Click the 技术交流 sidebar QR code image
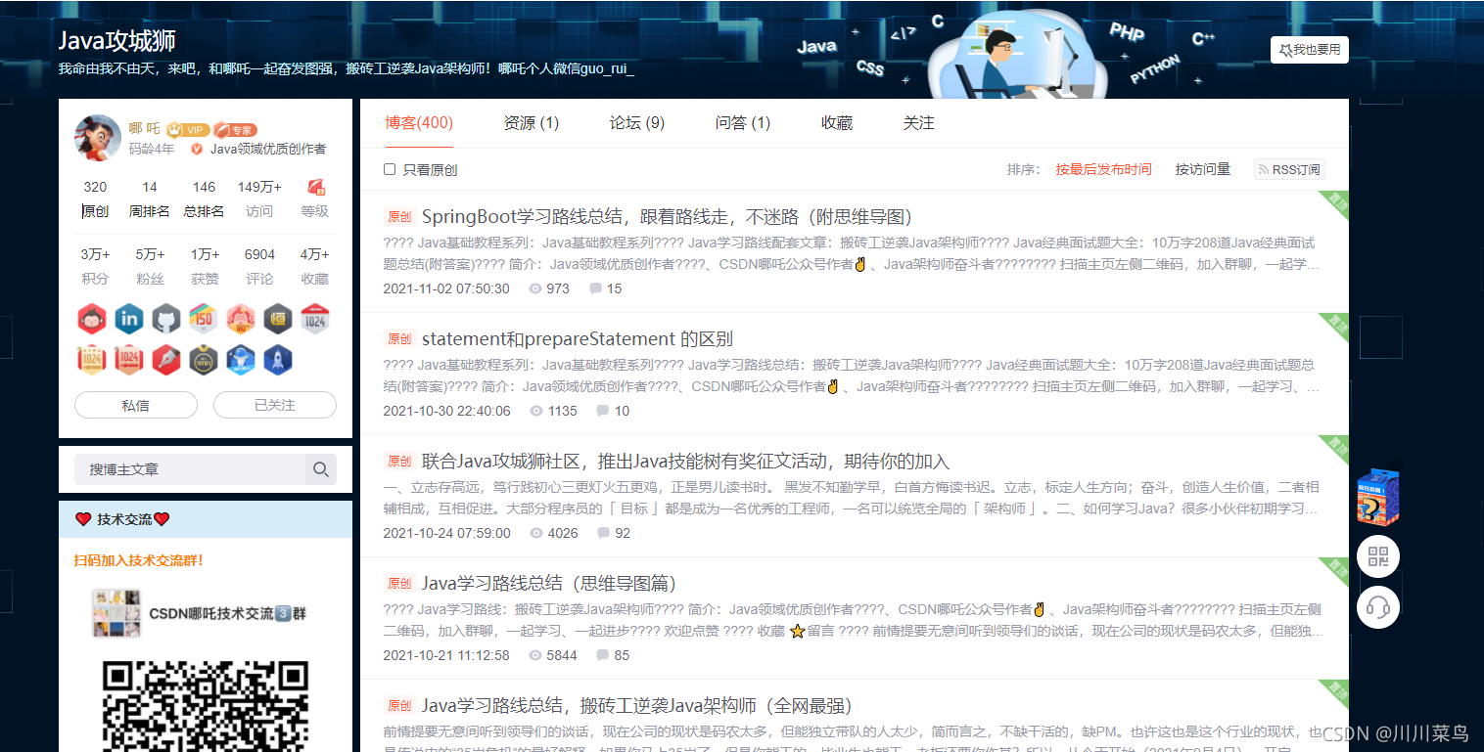 pos(206,706)
